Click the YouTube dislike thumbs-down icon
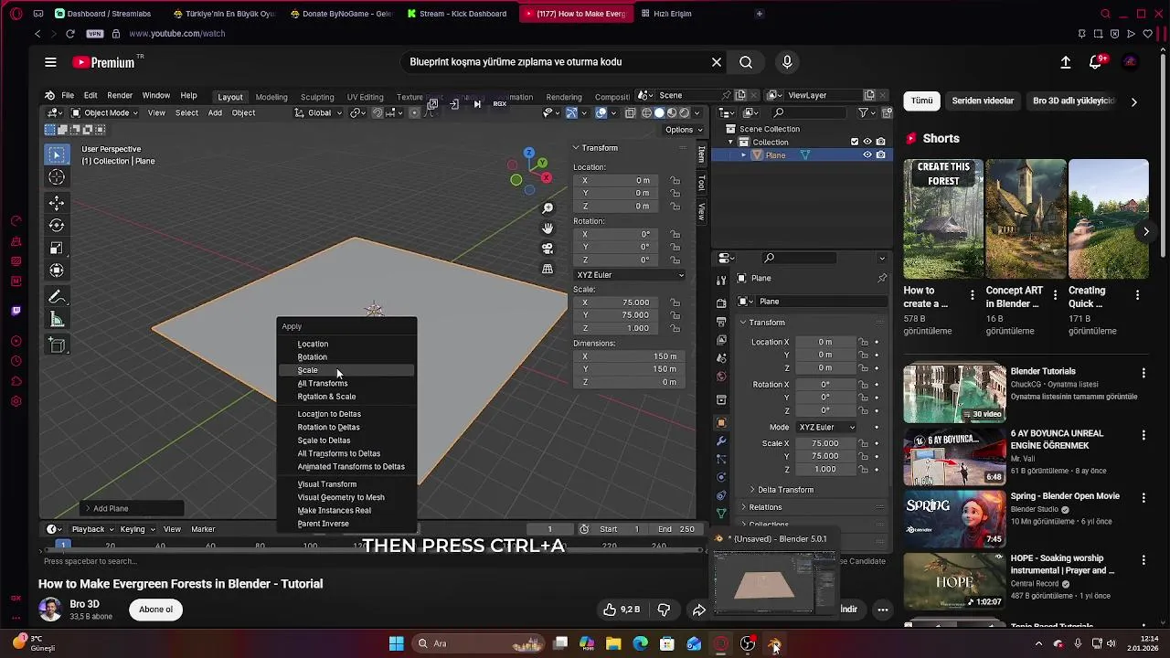Screen dimensions: 1170x658 665,610
